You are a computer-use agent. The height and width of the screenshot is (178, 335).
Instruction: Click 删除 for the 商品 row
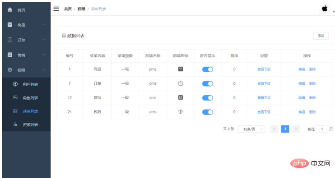tap(312, 69)
